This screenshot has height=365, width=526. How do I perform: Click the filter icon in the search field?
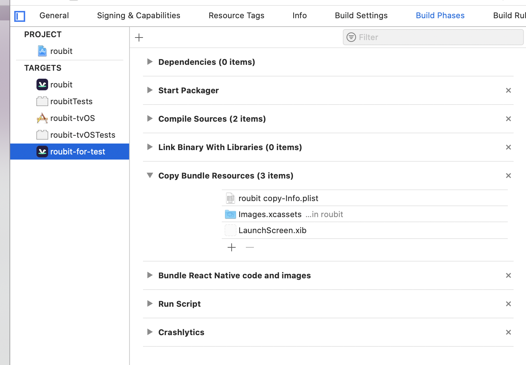pos(351,37)
